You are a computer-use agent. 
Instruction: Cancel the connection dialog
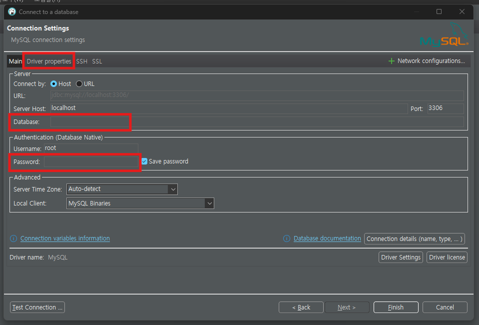pos(445,307)
